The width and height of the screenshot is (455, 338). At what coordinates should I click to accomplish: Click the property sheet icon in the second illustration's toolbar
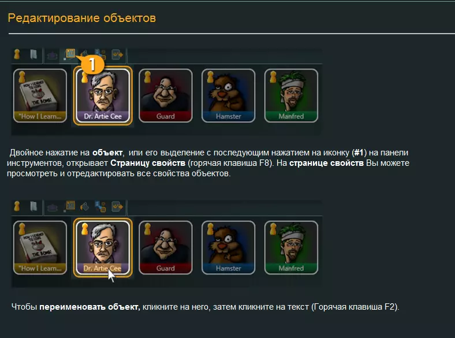coord(70,206)
